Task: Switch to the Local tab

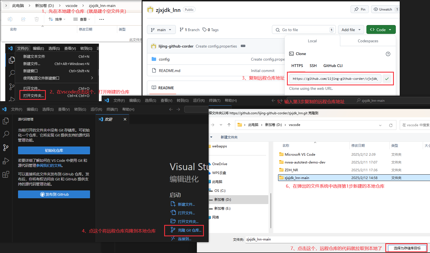Action: click(312, 41)
